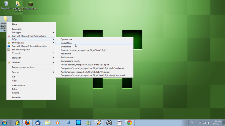Select the Xpadder_v5.6 Shortcut desktop icon
This screenshot has width=225, height=126.
[x=18, y=6]
